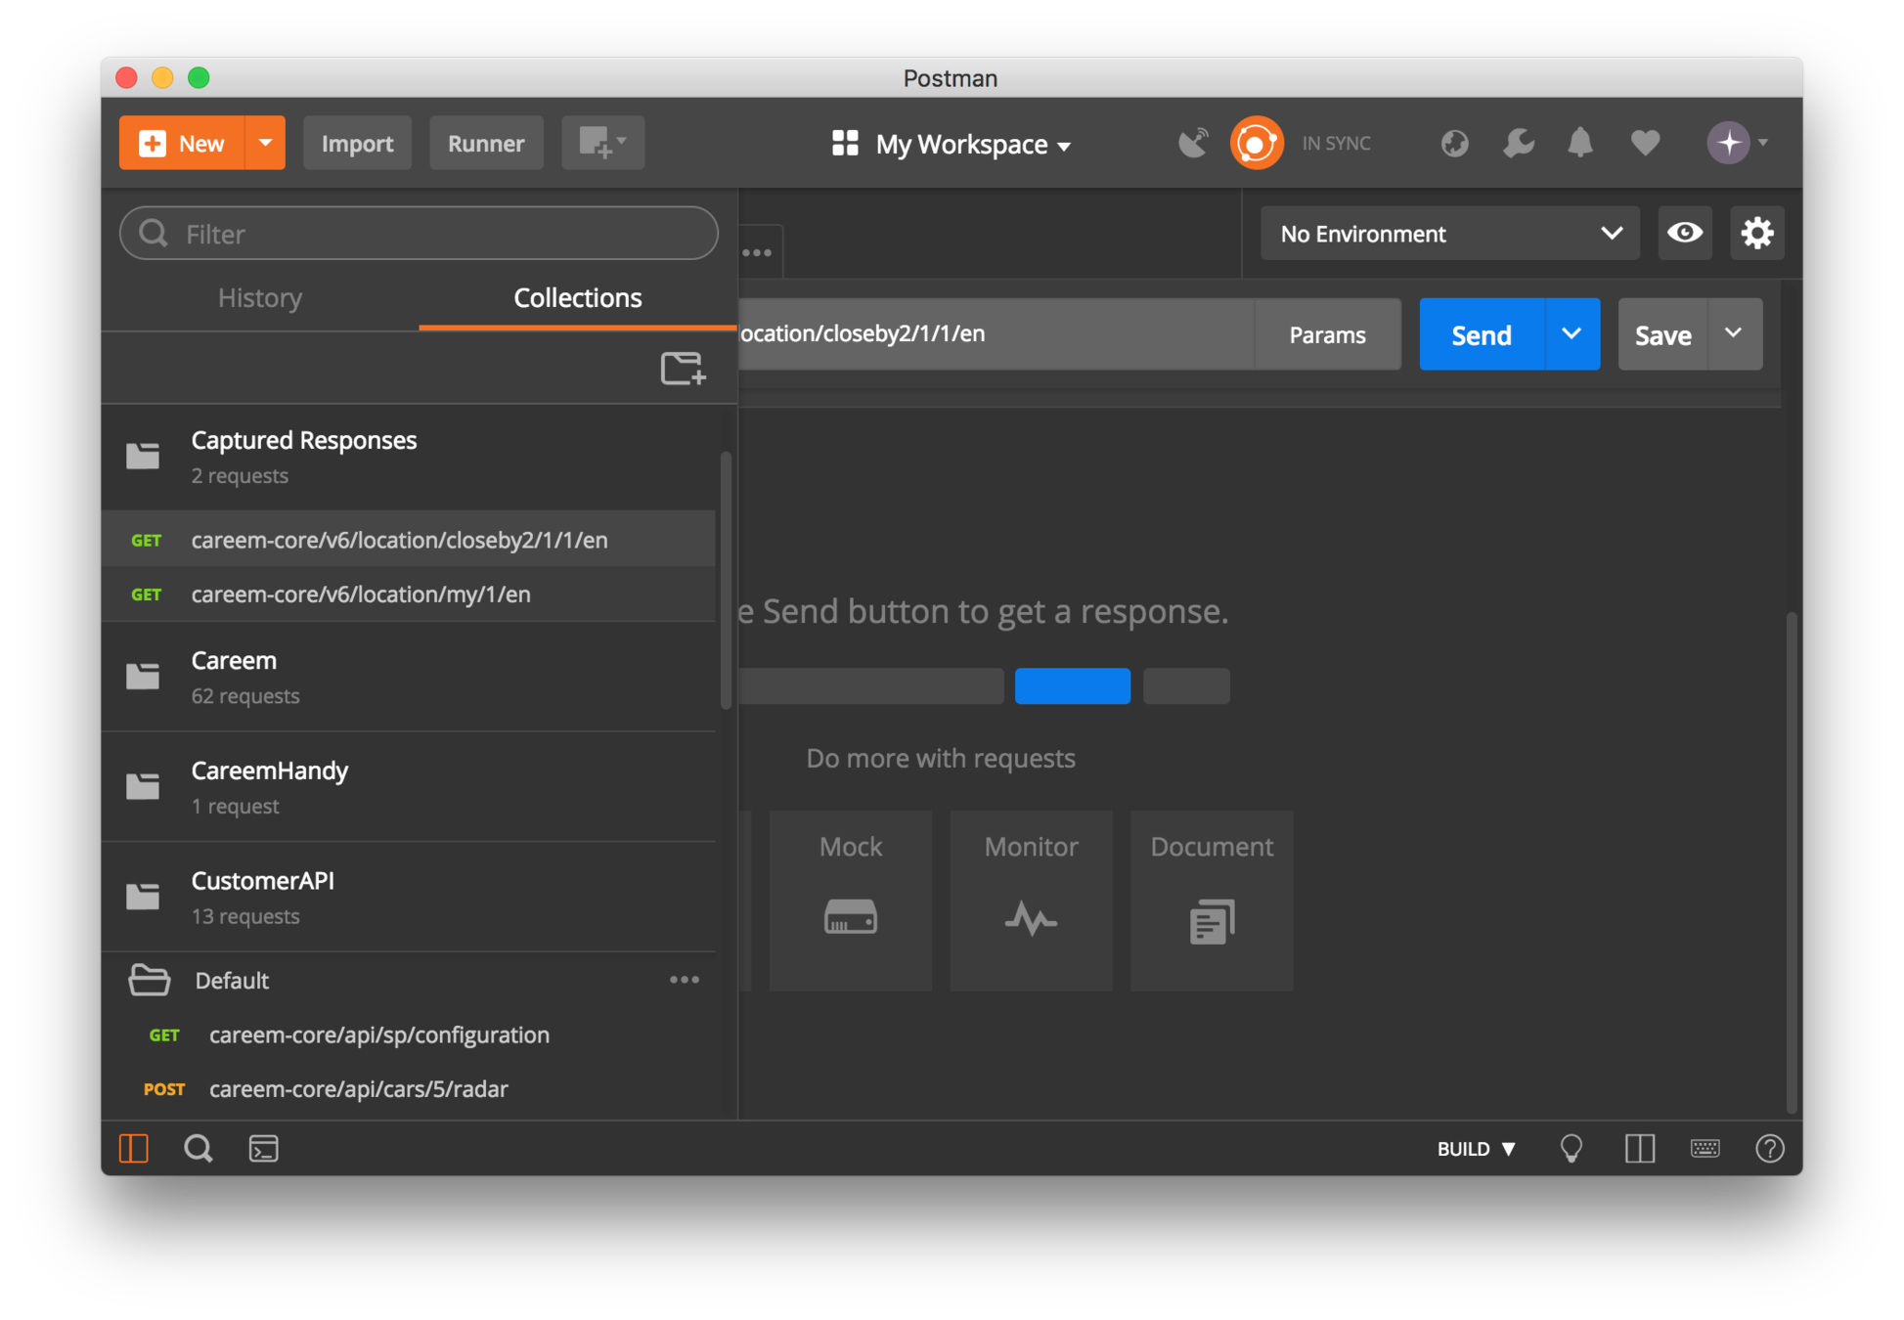The width and height of the screenshot is (1904, 1320).
Task: Open the Find search icon in status bar
Action: pyautogui.click(x=198, y=1148)
